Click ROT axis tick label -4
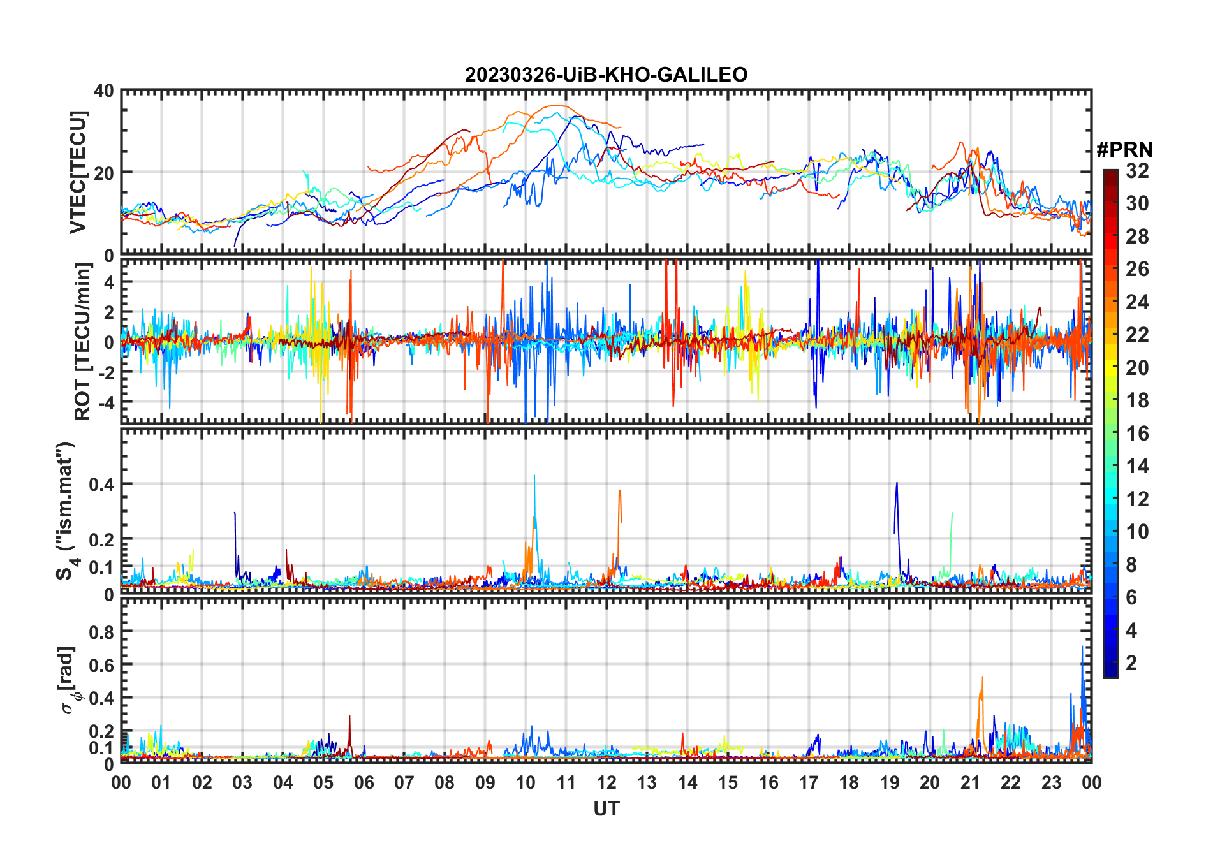This screenshot has height=848, width=1213. coord(105,402)
